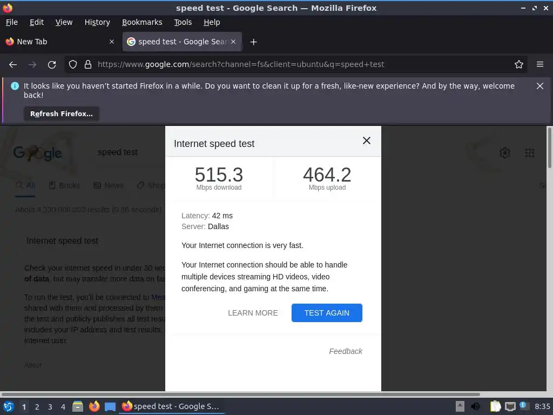Open the Feedback link in the dialog

(346, 351)
